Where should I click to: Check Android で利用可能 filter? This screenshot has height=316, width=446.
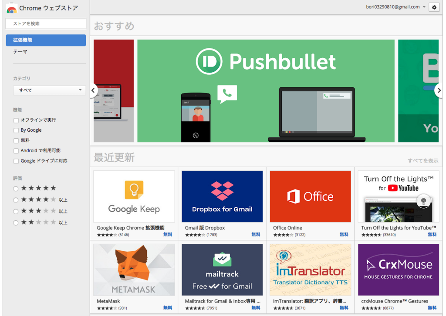coord(16,151)
